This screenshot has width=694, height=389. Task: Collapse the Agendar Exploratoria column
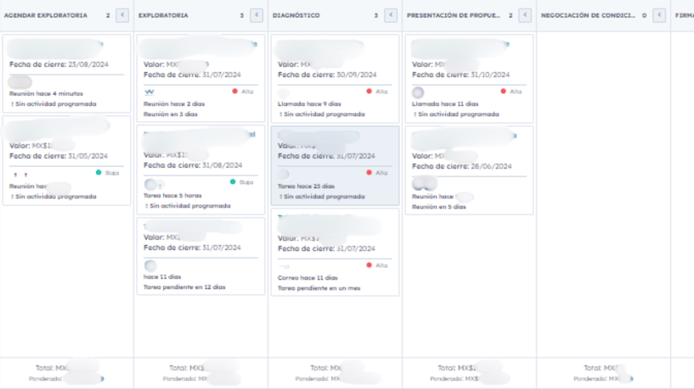pyautogui.click(x=122, y=15)
